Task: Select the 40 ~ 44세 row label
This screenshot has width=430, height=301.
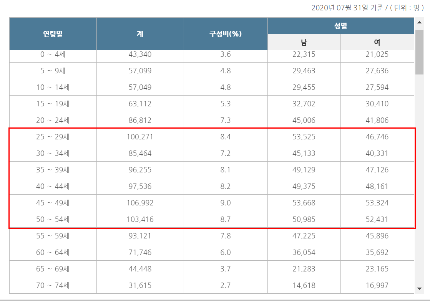Action: (53, 186)
